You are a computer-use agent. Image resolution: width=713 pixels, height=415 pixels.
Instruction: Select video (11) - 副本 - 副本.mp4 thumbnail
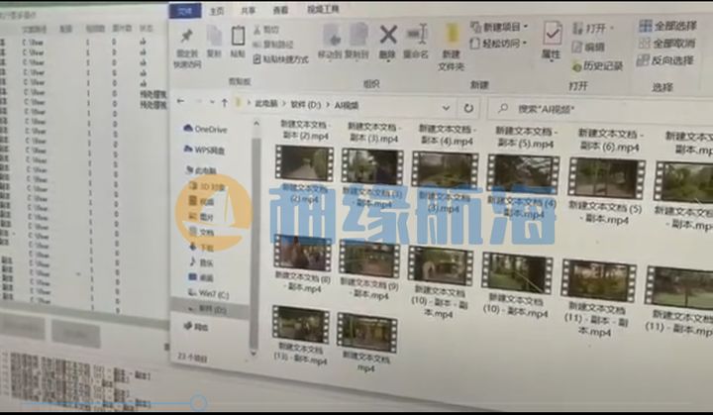[598, 280]
